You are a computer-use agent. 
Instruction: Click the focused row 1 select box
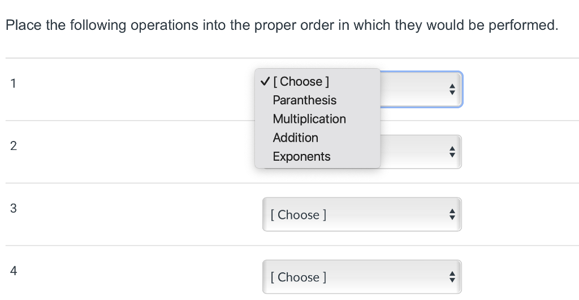[x=421, y=89]
